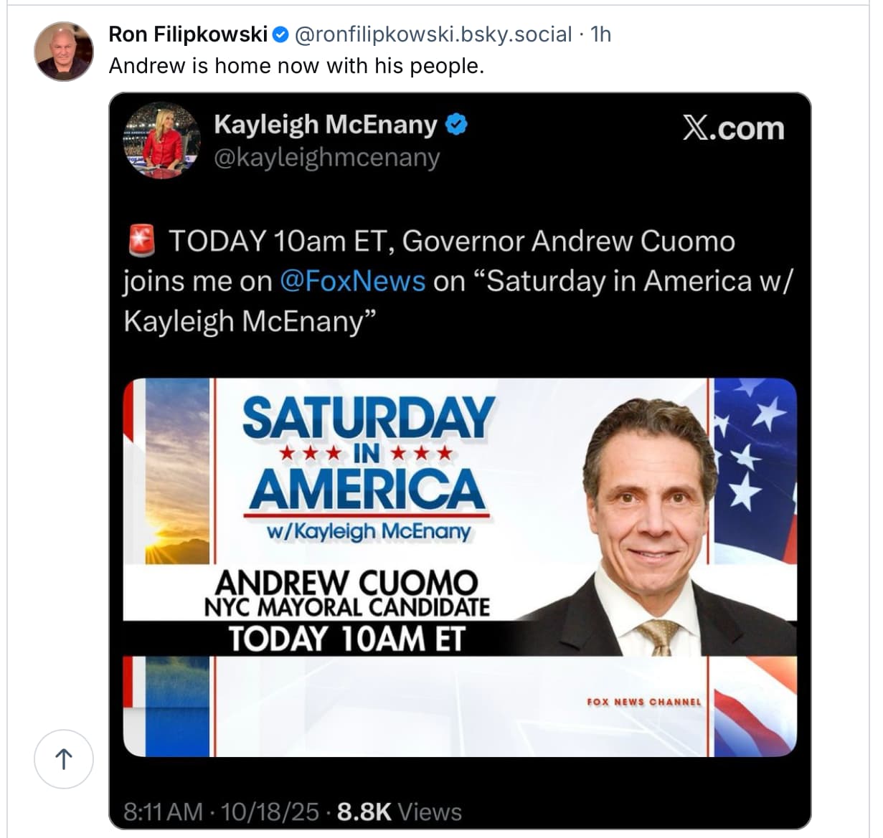883x838 pixels.
Task: Click Ron Filipkowski's blue verified badge
Action: pos(281,34)
